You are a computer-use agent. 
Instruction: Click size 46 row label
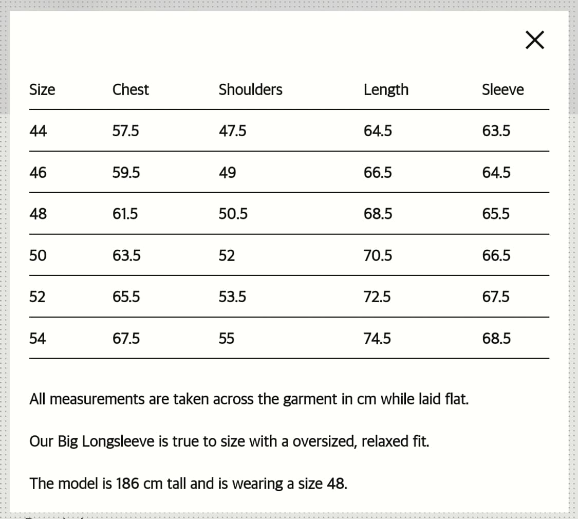38,173
